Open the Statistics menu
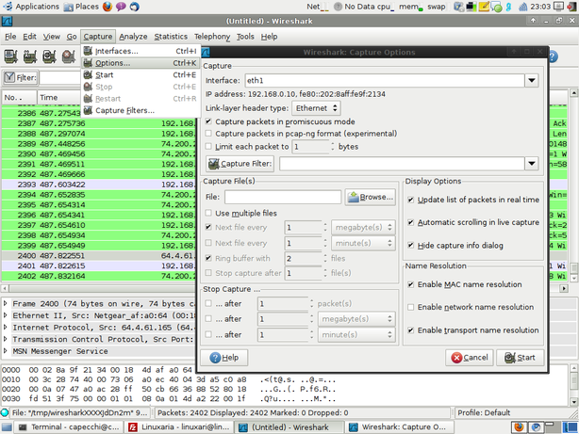The height and width of the screenshot is (434, 579). [171, 37]
